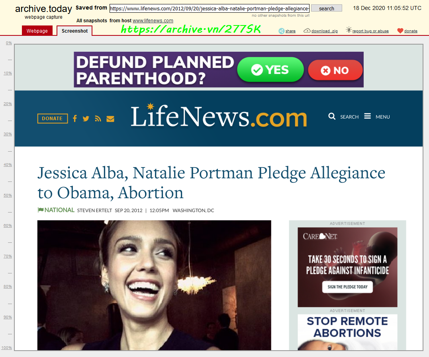Image resolution: width=429 pixels, height=357 pixels.
Task: Click SIGN THE PLEDGE TODAY button
Action: pyautogui.click(x=347, y=287)
